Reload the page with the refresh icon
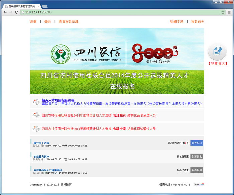 17,12
